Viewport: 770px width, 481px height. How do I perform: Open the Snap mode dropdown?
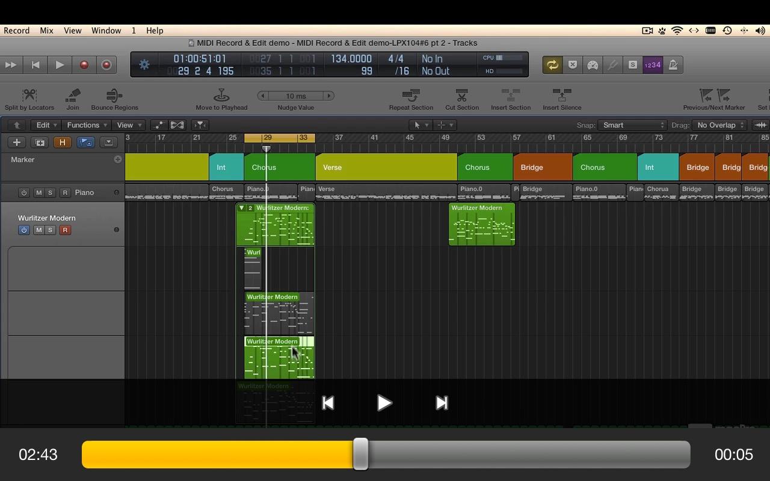632,125
